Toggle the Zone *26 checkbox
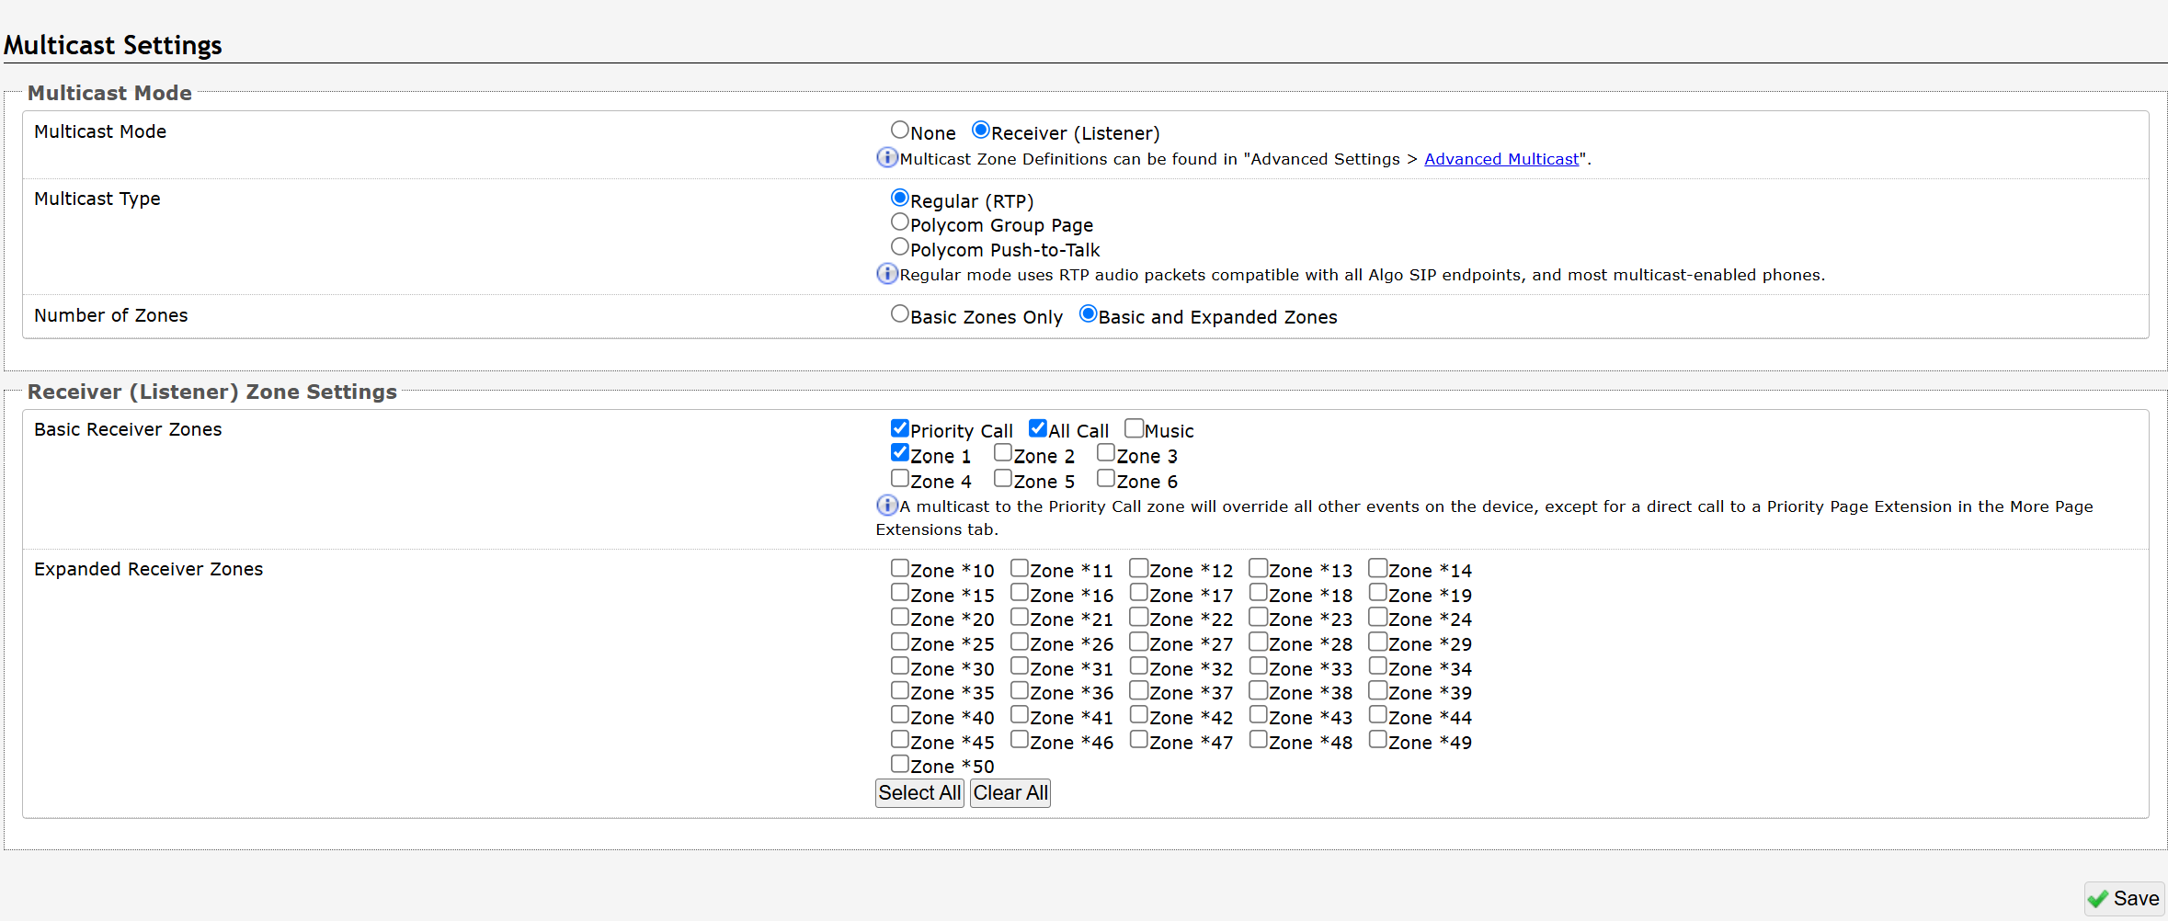This screenshot has height=921, width=2168. pos(1020,642)
